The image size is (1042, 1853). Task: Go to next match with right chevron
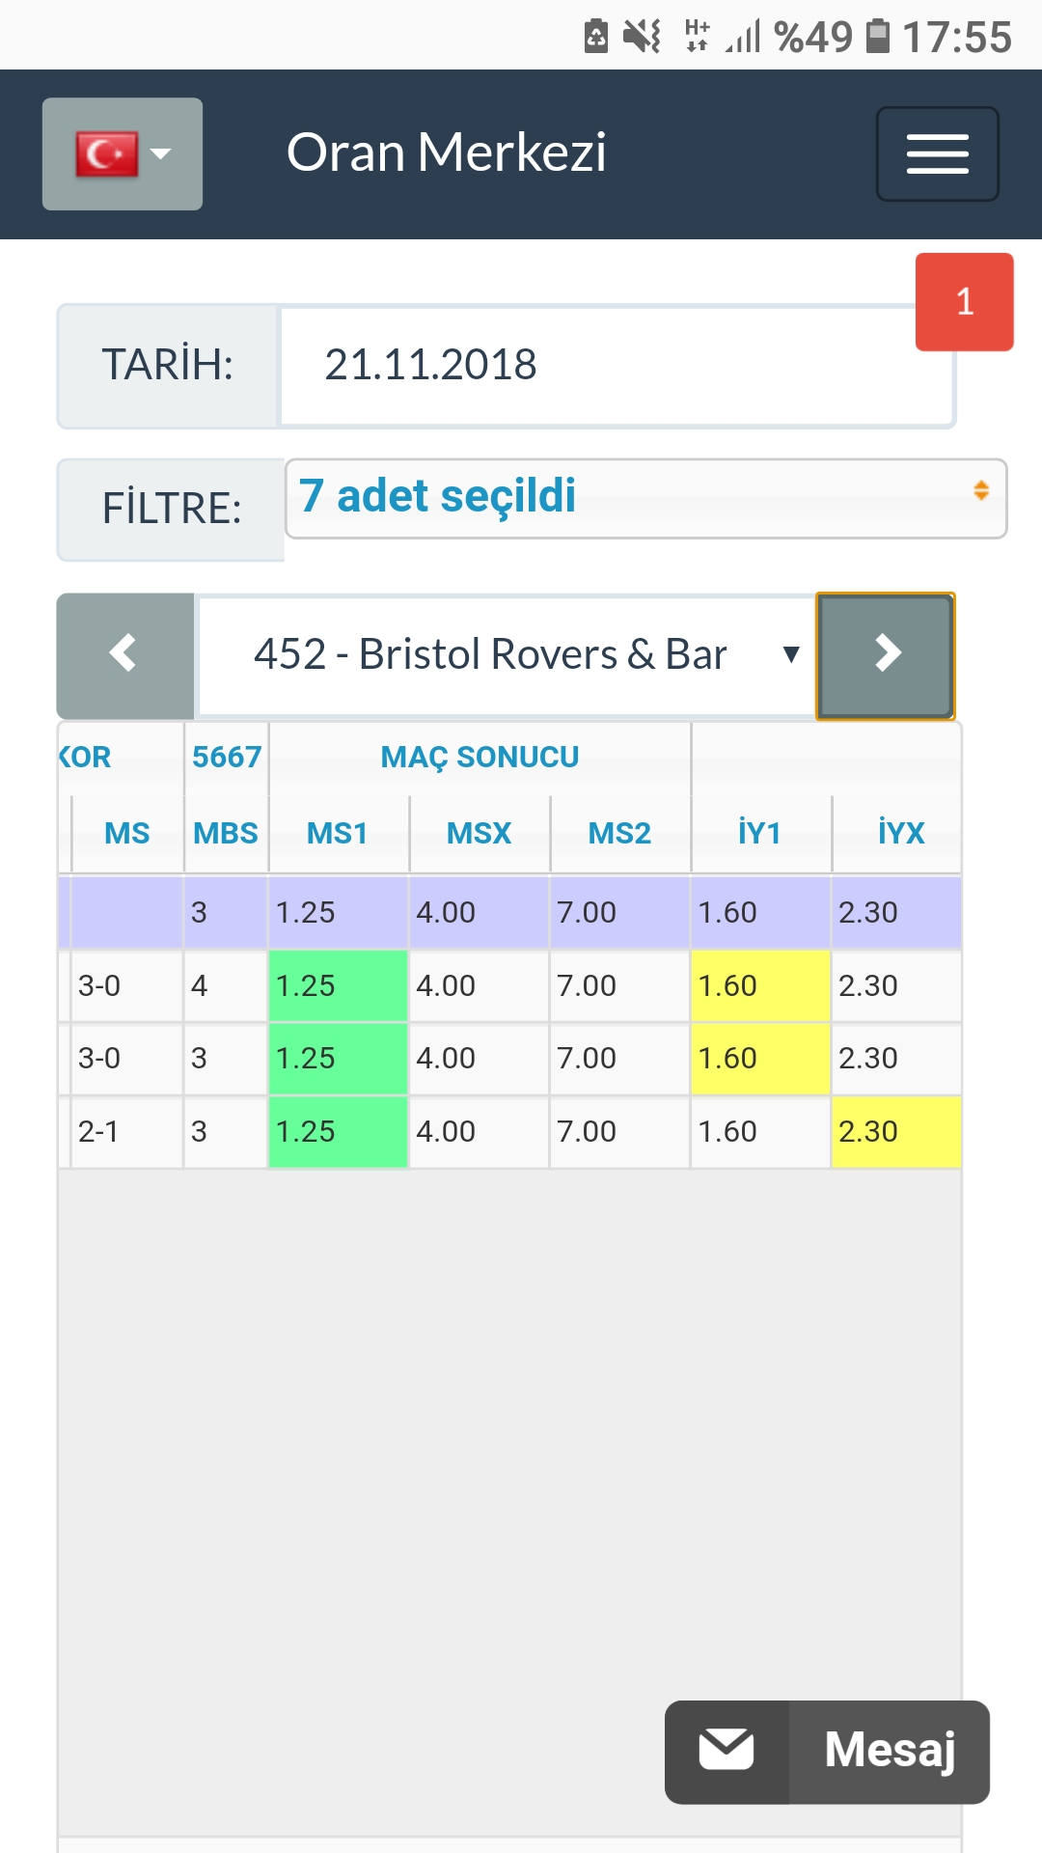(x=886, y=655)
